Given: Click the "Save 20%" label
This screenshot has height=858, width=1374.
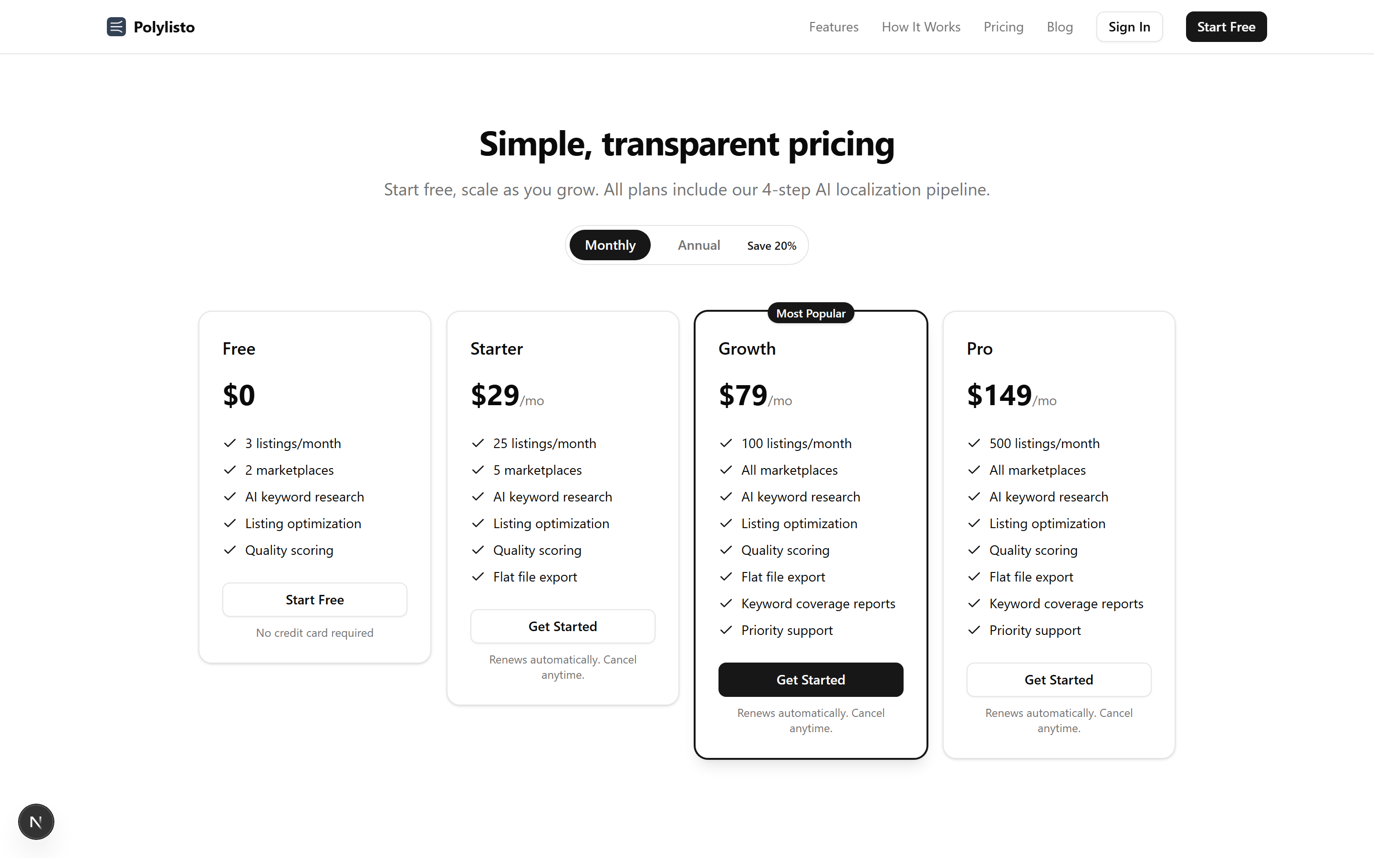Looking at the screenshot, I should coord(771,245).
